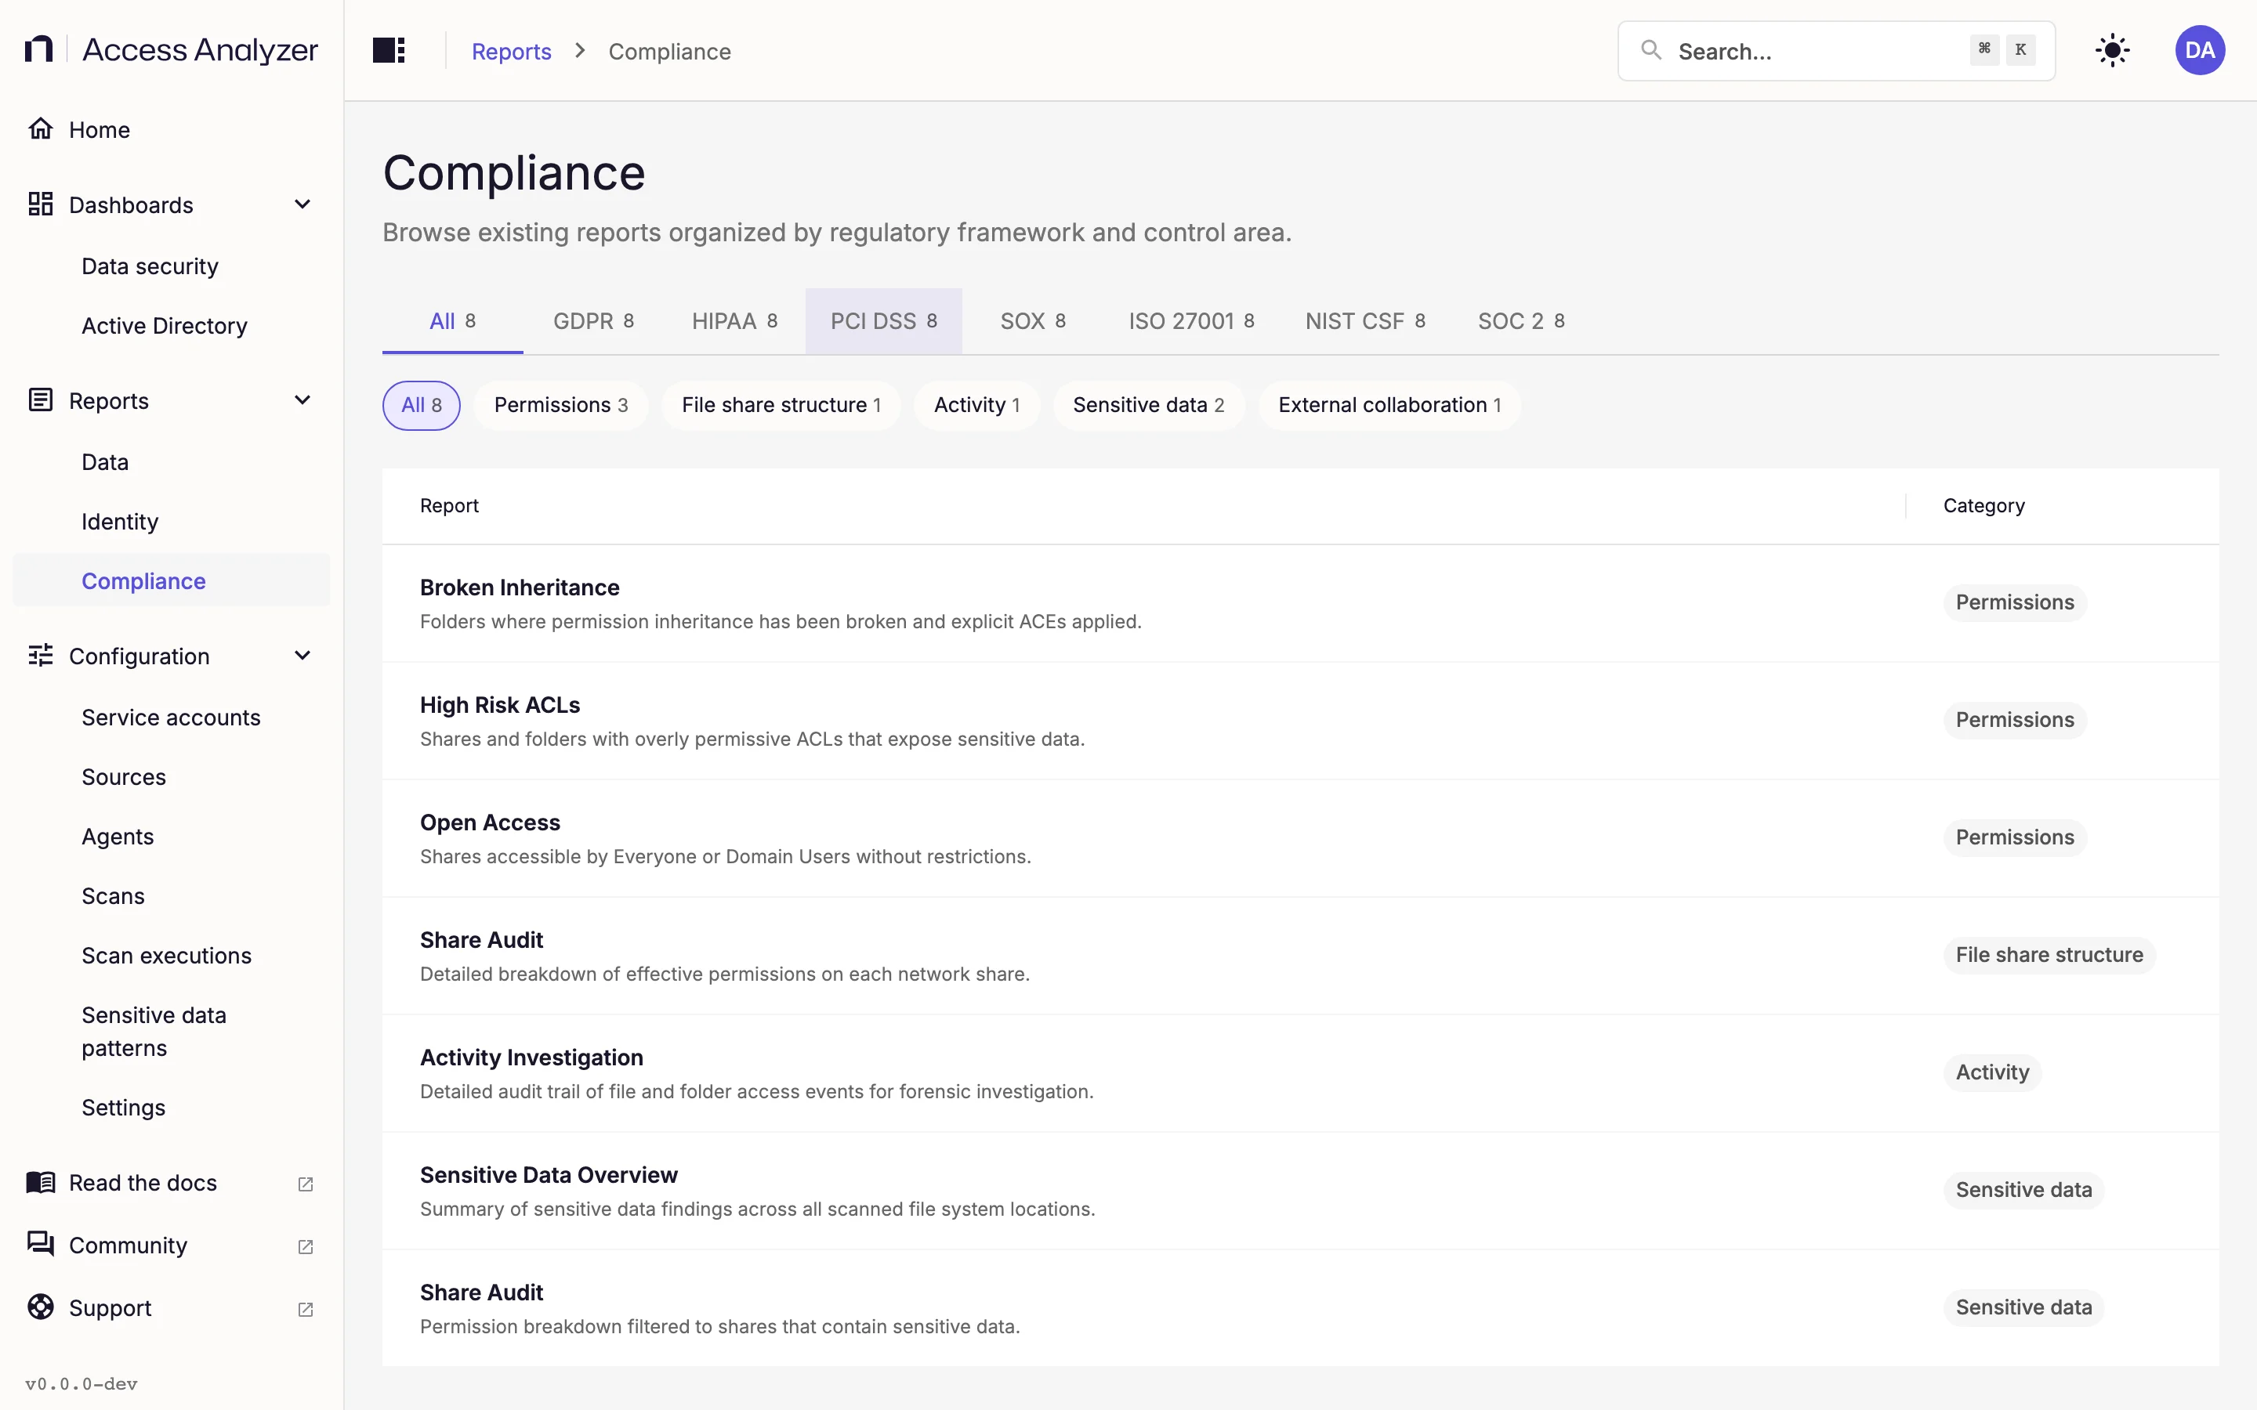This screenshot has height=1410, width=2257.
Task: Click the K shortcut key badge
Action: (x=2020, y=50)
